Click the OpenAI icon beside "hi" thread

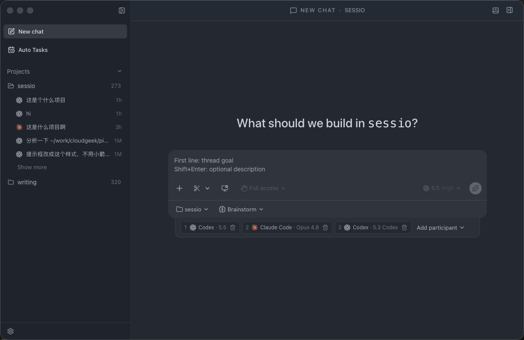coord(19,113)
